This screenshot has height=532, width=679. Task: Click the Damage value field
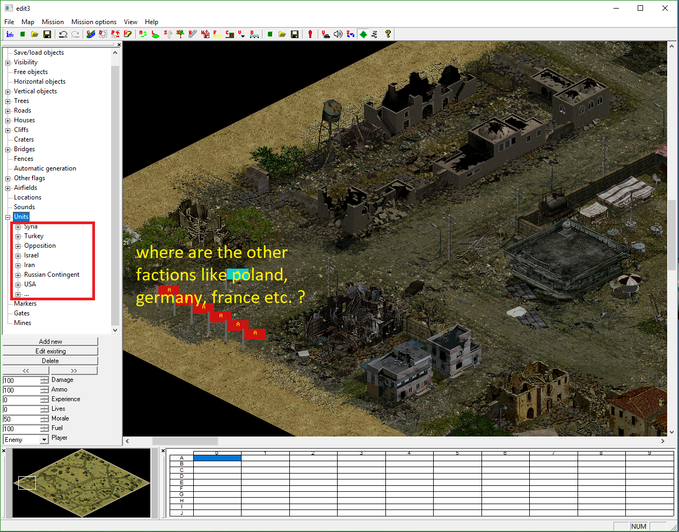tap(21, 381)
